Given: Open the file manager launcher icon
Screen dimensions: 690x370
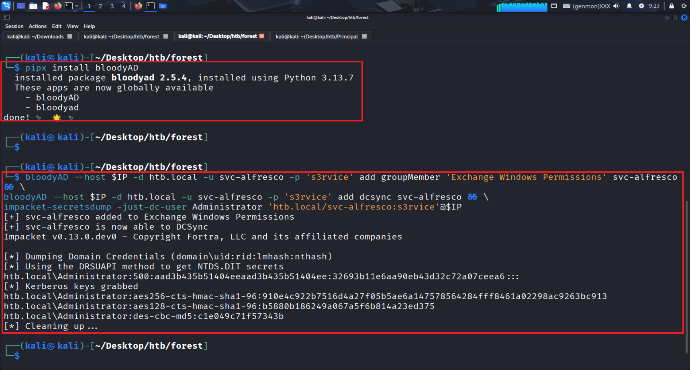Looking at the screenshot, I should [33, 6].
